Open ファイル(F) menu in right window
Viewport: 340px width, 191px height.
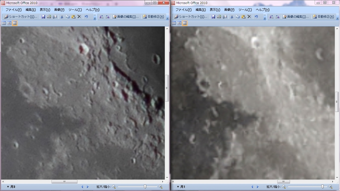pos(183,10)
